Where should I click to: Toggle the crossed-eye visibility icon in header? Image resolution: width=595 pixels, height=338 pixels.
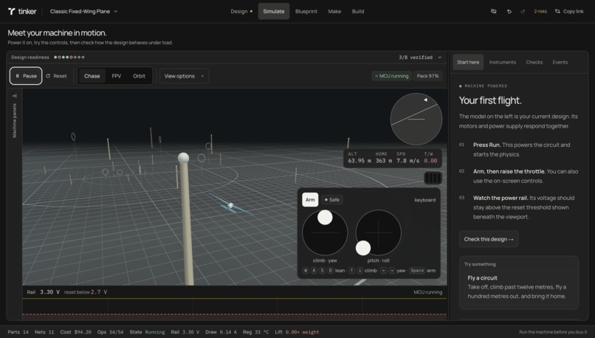[x=493, y=11]
